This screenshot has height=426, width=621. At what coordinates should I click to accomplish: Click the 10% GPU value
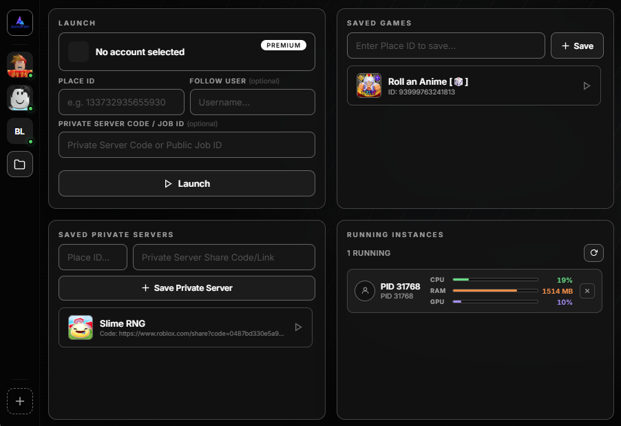coord(565,302)
